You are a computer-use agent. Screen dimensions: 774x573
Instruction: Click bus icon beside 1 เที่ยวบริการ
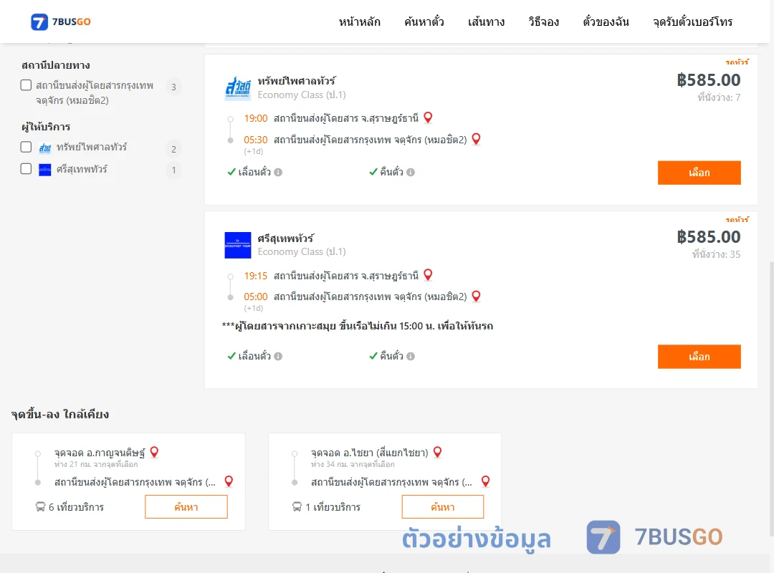coord(297,507)
